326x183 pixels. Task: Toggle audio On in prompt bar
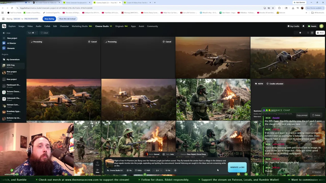tap(168, 170)
